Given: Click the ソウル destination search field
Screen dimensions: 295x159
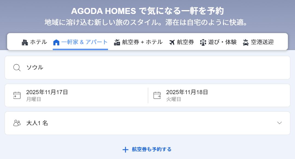Looking at the screenshot, I should click(147, 68).
